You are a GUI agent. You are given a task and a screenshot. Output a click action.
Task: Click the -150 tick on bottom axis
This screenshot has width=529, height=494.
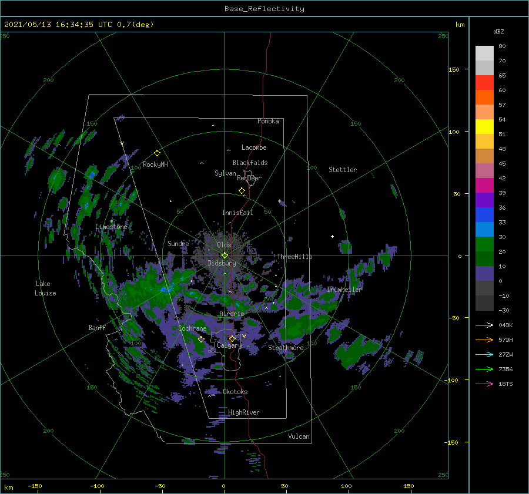click(x=35, y=486)
